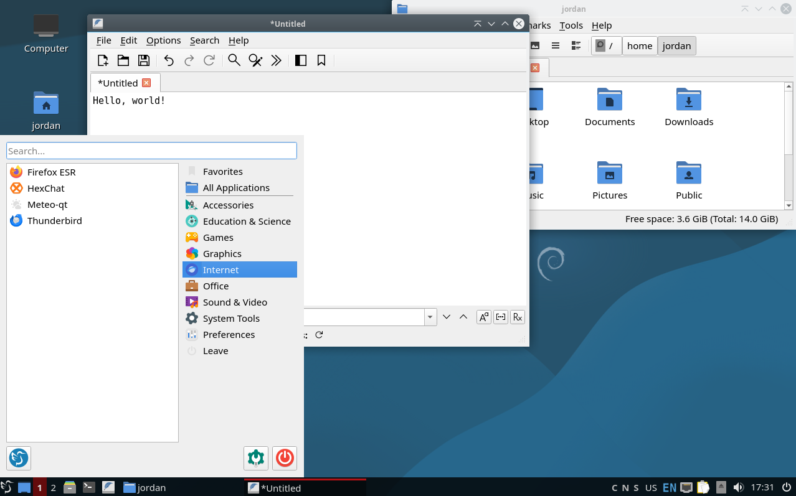Find next with the down chevron
The width and height of the screenshot is (796, 496).
pos(447,317)
